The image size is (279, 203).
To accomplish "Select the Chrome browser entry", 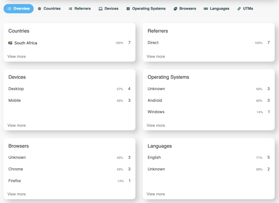I will click(x=69, y=169).
